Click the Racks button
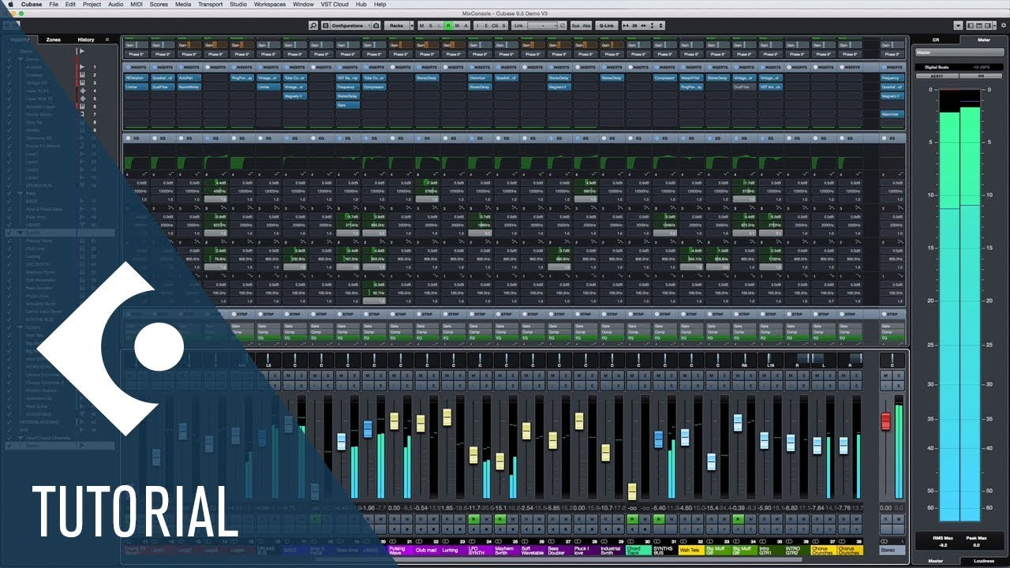 click(x=397, y=25)
